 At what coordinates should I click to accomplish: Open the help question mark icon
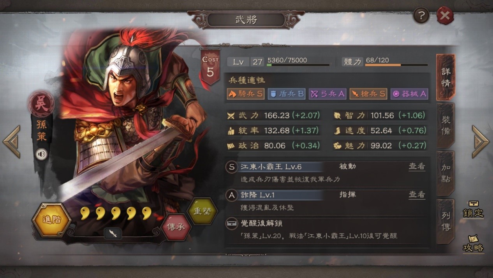[421, 16]
